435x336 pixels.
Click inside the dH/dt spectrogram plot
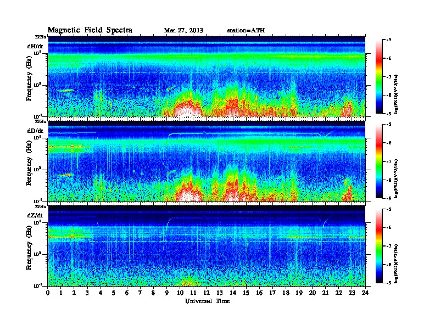pyautogui.click(x=207, y=76)
